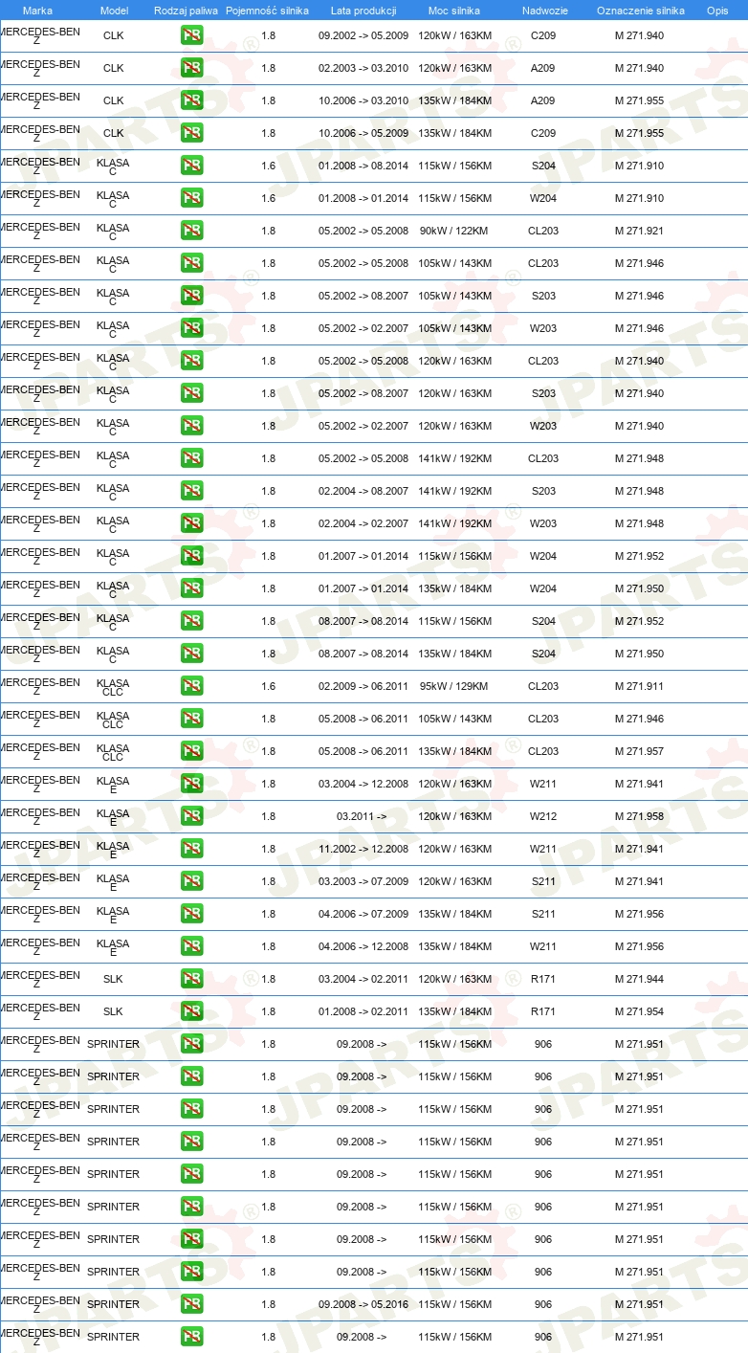Click the Moc silnika column header
The height and width of the screenshot is (1353, 748).
pos(454,11)
